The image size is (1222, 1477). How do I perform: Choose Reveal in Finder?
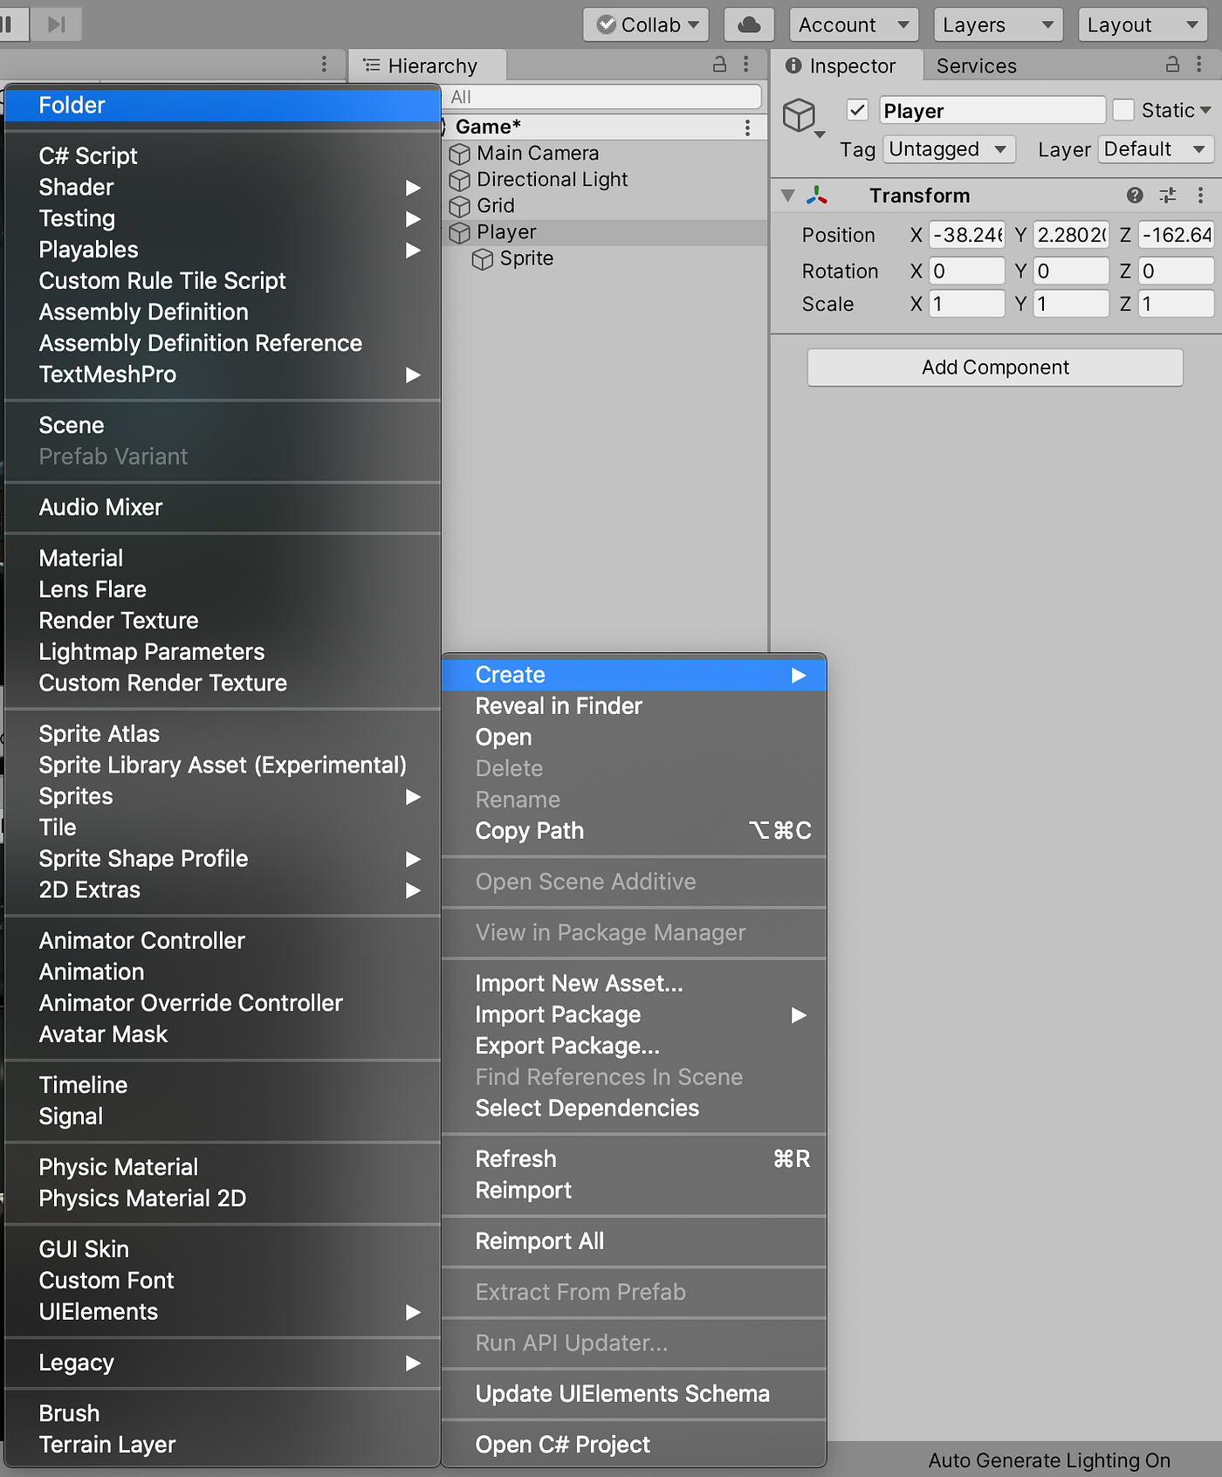(x=634, y=706)
